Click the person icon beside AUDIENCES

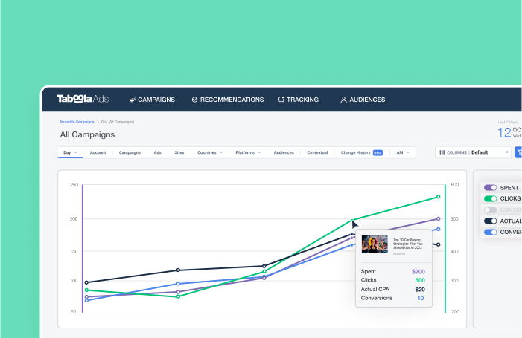[343, 100]
